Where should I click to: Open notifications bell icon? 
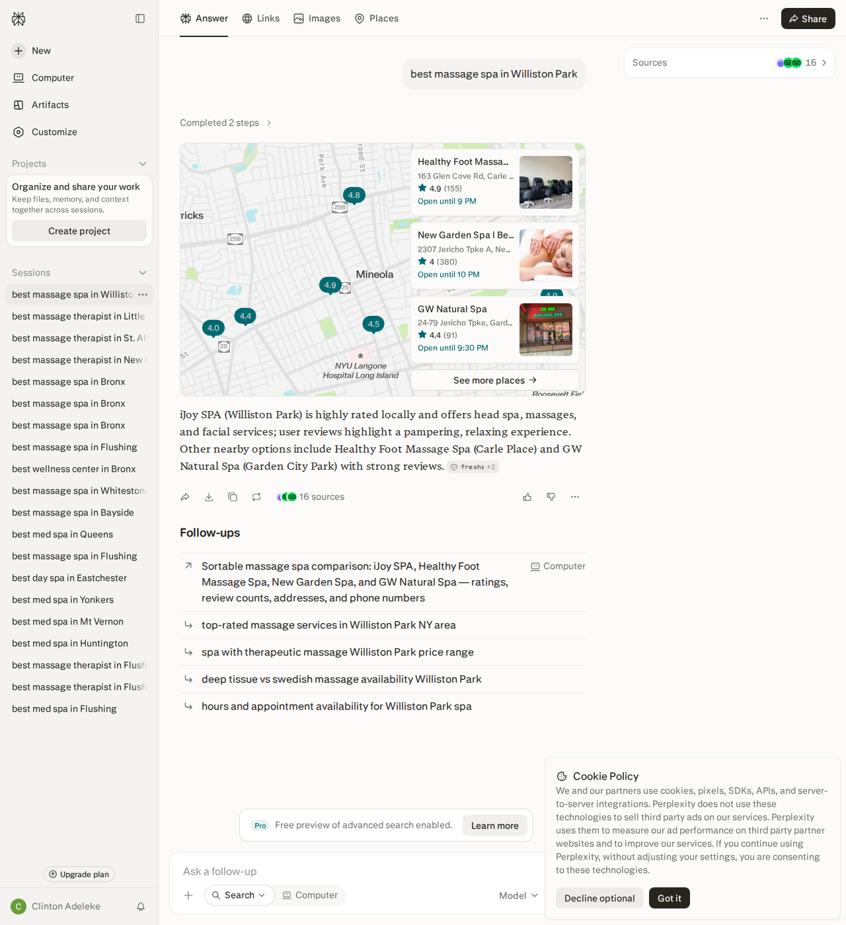[141, 906]
